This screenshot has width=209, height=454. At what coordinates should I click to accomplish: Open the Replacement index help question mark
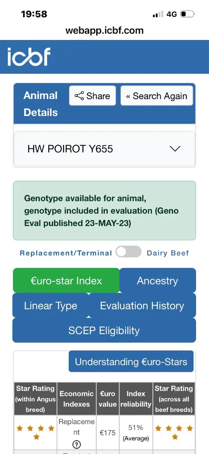(x=77, y=445)
